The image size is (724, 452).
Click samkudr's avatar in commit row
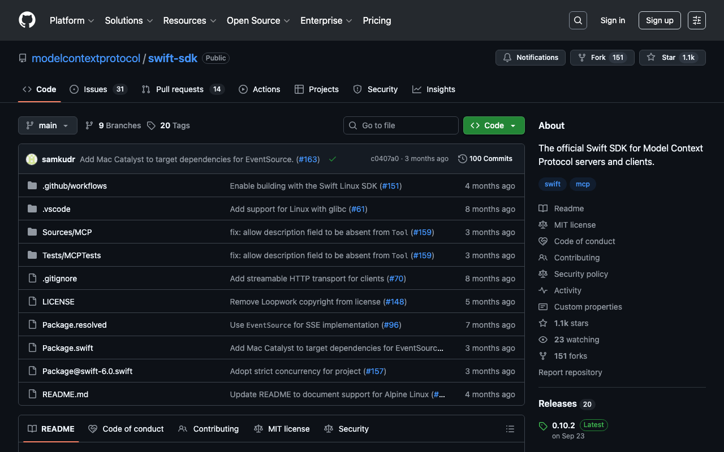pyautogui.click(x=32, y=159)
